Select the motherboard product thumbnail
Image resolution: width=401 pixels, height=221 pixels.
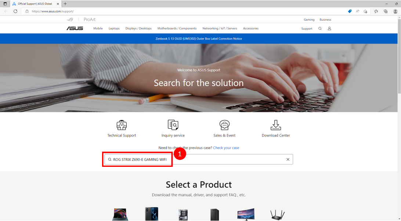coord(183,215)
